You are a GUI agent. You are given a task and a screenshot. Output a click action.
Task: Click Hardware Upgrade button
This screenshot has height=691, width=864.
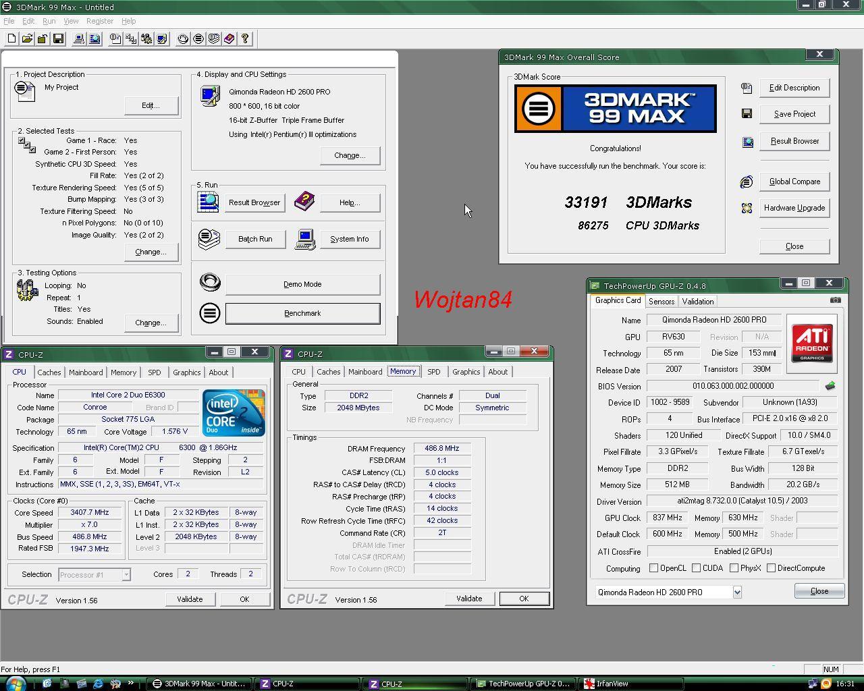tap(794, 208)
